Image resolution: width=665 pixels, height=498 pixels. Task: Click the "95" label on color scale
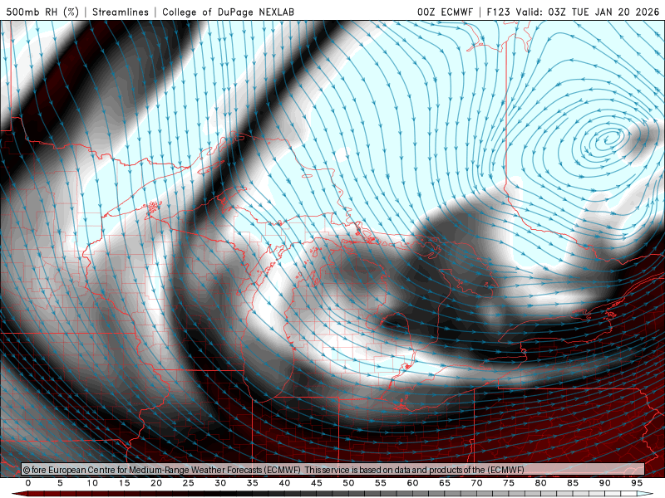(x=637, y=483)
